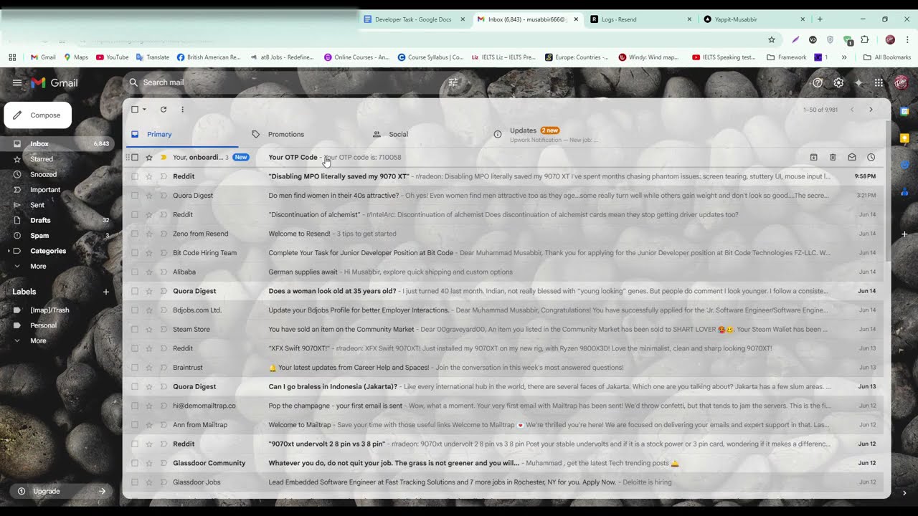Click the Search mail input field
918x516 pixels.
[x=290, y=82]
